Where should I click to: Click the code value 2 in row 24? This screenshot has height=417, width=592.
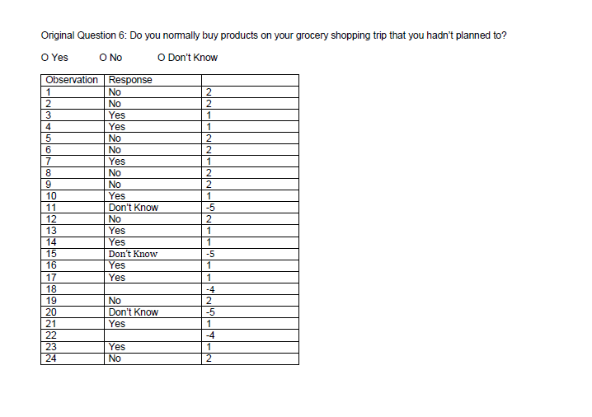tap(251, 358)
